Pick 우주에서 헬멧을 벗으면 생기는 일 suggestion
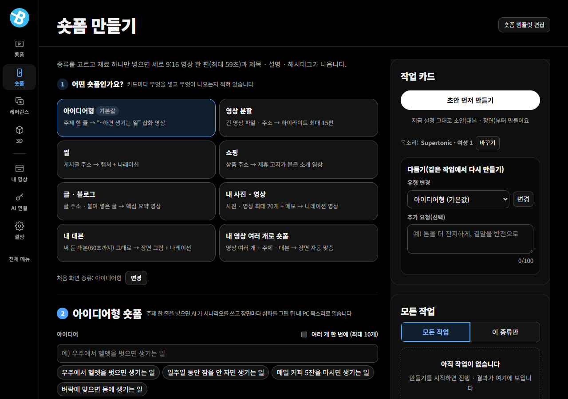Viewport: 568px width, 399px height. pyautogui.click(x=108, y=372)
